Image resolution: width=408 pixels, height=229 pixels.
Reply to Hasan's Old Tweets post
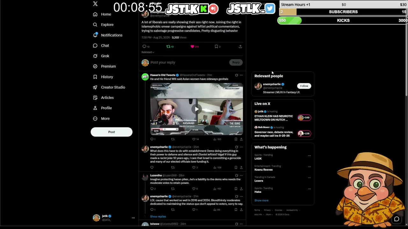[x=152, y=139]
